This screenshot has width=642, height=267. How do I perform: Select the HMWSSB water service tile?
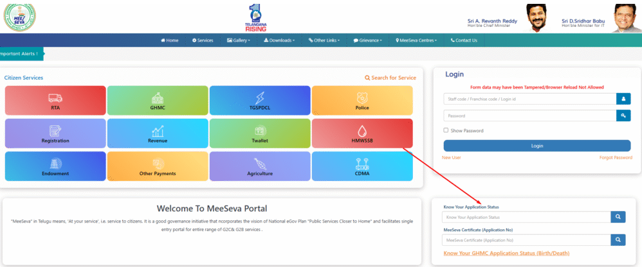tap(362, 133)
